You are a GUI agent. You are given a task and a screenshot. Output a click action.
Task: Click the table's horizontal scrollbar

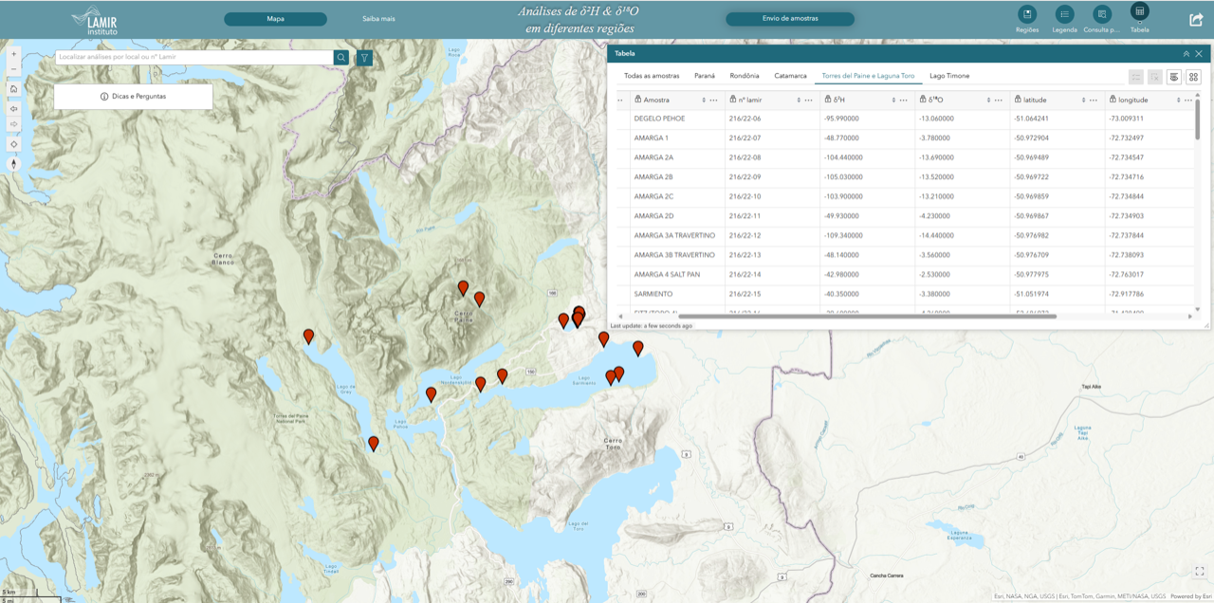(x=867, y=316)
